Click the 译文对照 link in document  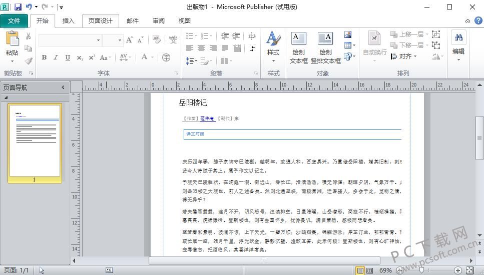pos(195,134)
